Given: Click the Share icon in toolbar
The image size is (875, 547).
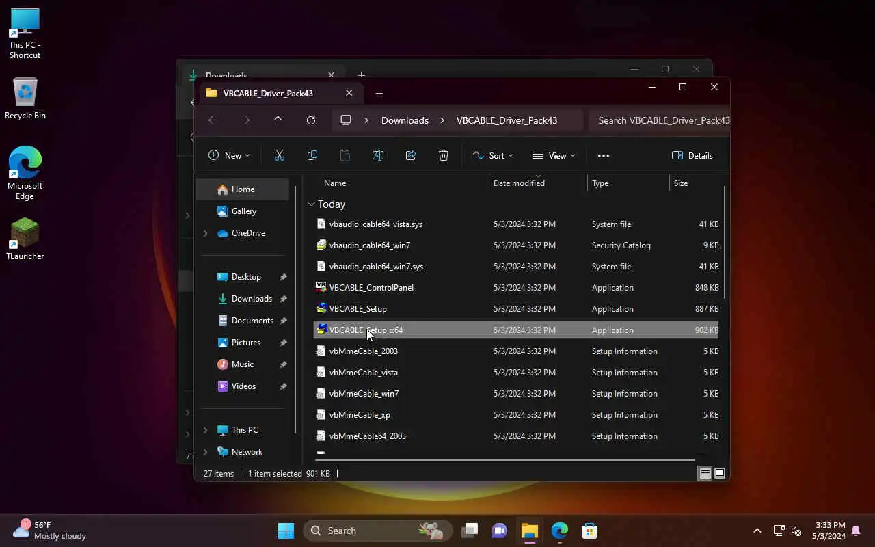Looking at the screenshot, I should pyautogui.click(x=411, y=155).
